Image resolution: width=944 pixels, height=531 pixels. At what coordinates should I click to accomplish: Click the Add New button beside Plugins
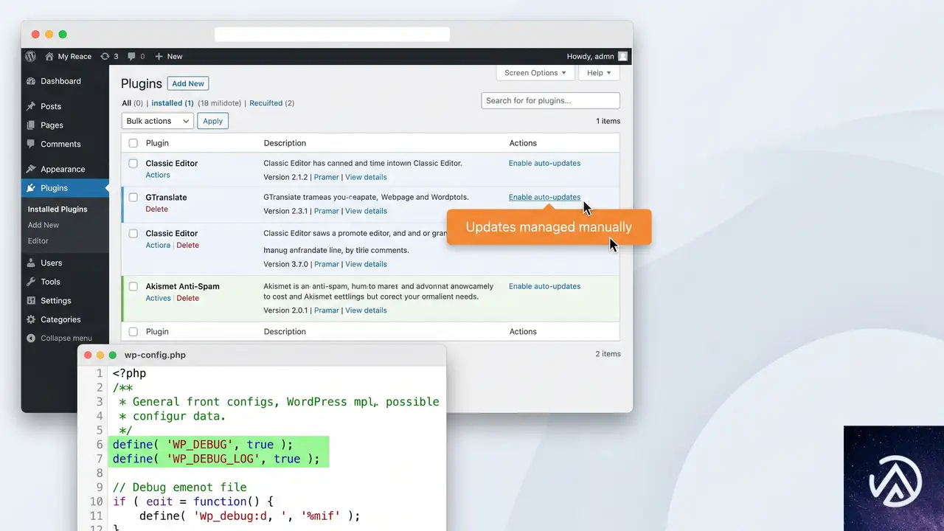[x=188, y=83]
